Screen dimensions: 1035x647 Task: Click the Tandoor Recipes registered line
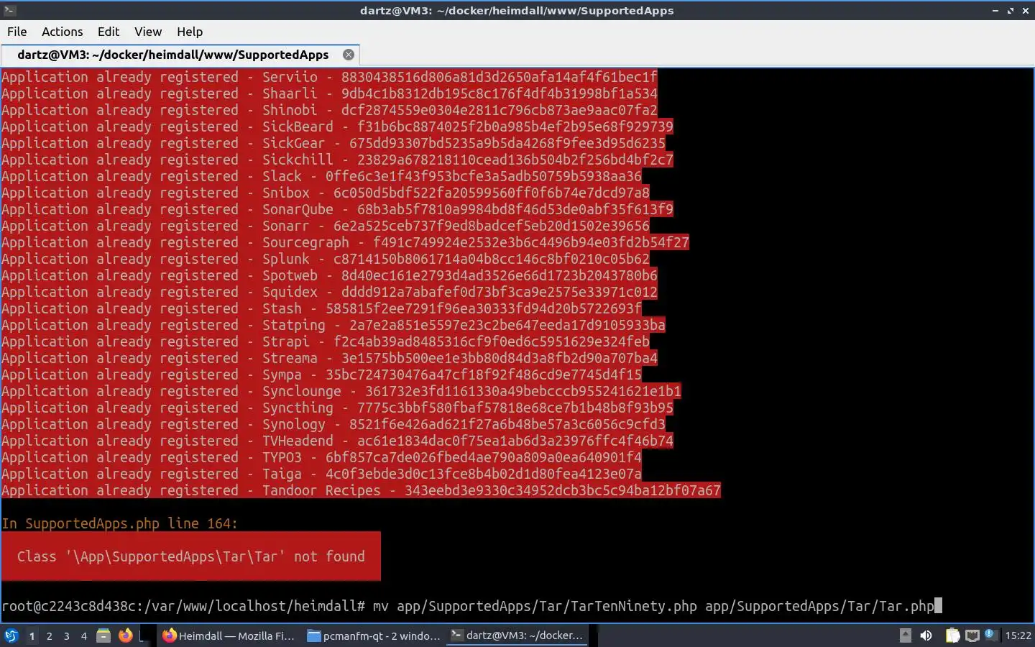click(361, 490)
